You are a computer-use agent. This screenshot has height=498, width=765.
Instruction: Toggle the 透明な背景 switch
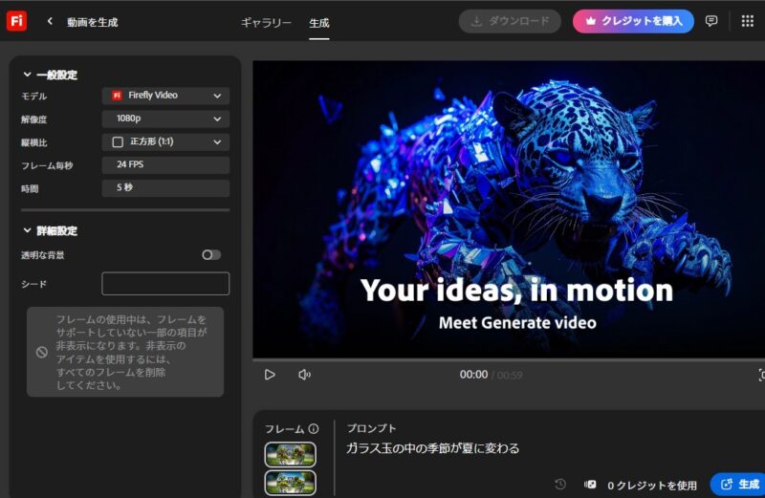[211, 255]
